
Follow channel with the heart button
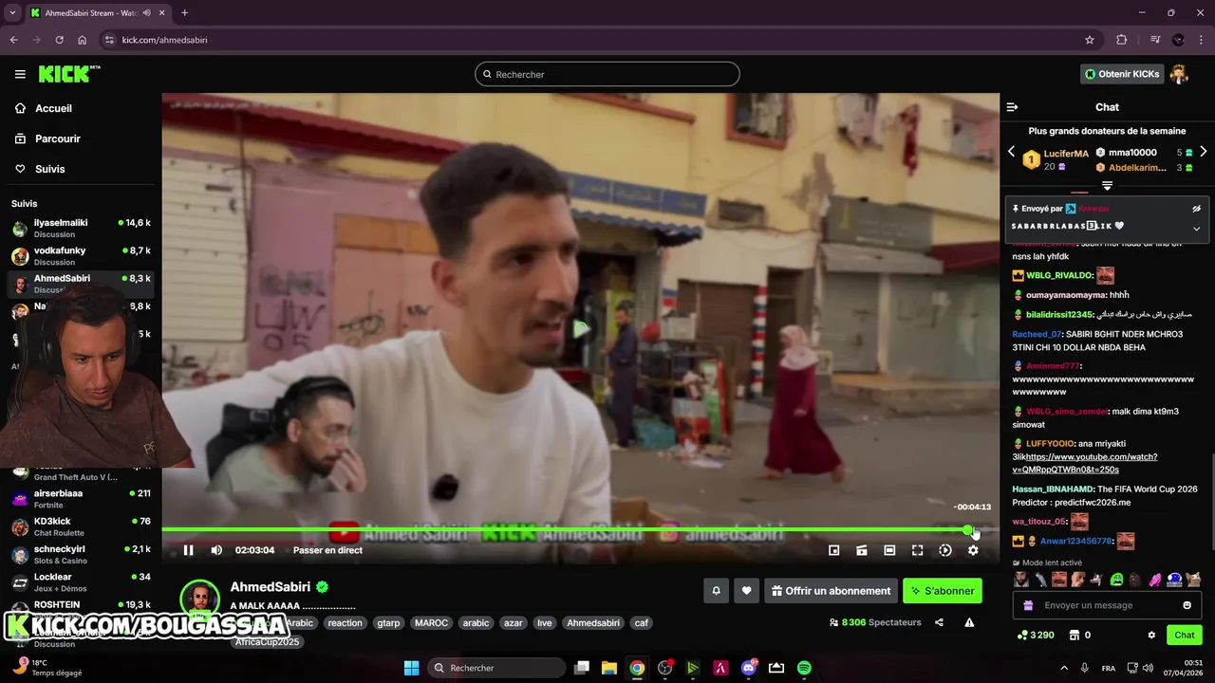pos(746,591)
